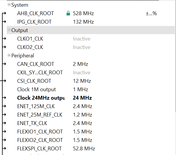Screen dimensions: 176x155
Task: Click the 528 MHz frequency value
Action: click(83, 13)
